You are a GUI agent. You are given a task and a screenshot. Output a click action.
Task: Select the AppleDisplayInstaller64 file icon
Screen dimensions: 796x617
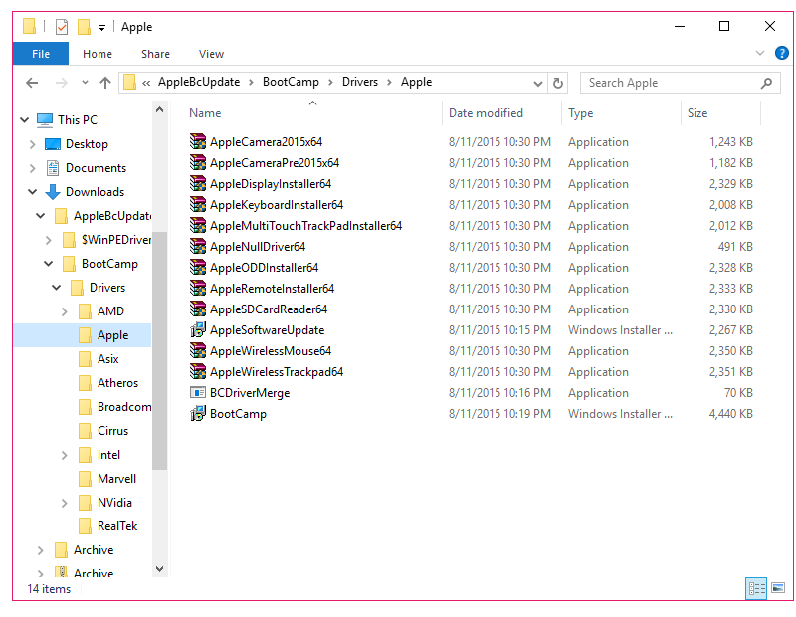click(197, 183)
